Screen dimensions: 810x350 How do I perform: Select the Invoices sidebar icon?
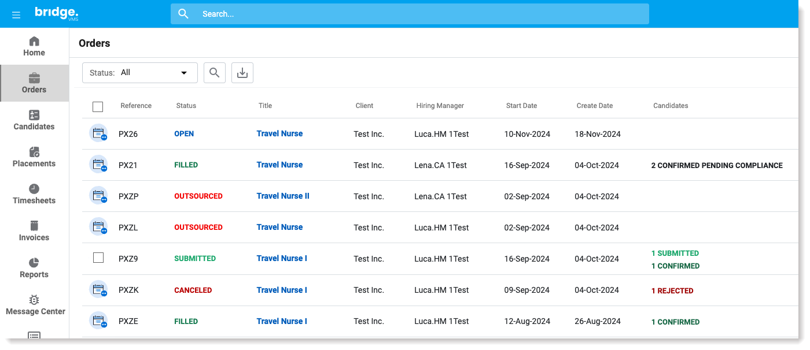click(x=34, y=225)
